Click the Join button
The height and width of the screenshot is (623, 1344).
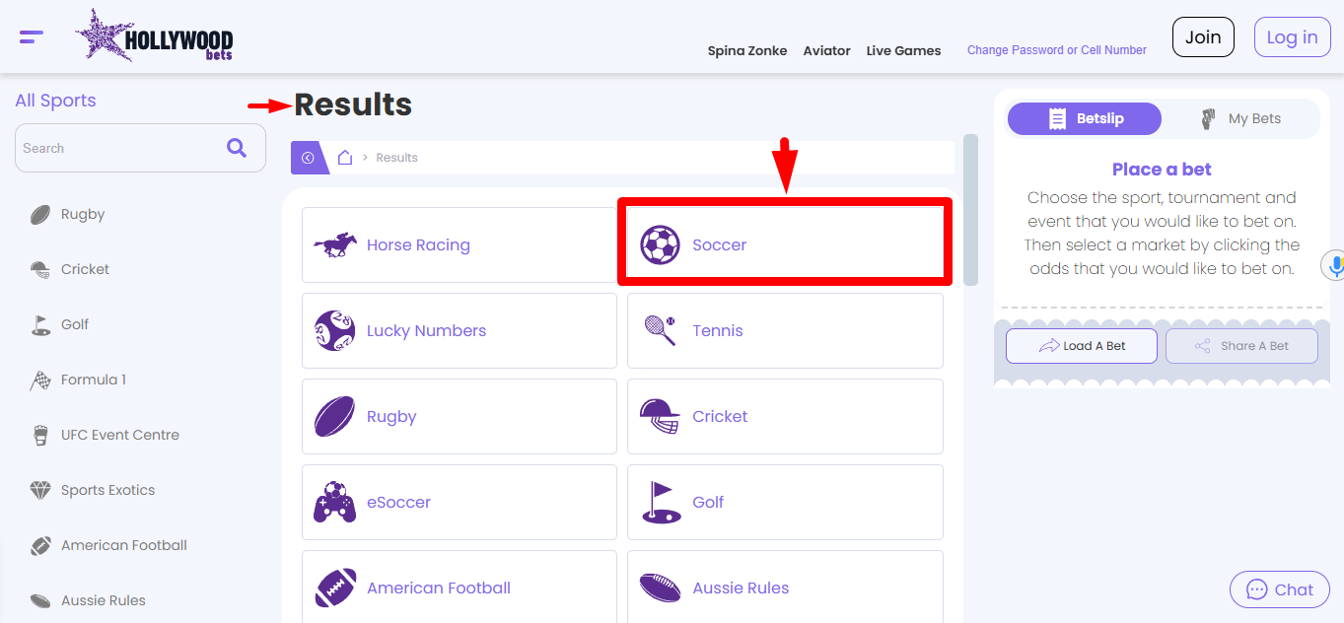pyautogui.click(x=1203, y=36)
